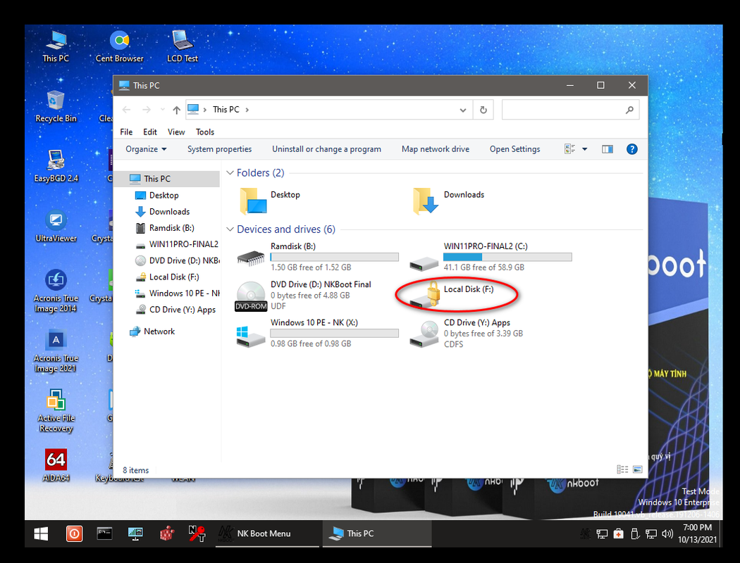Click Ramdisk (B:) free space bar
Screen dimensions: 740x563
tap(334, 258)
